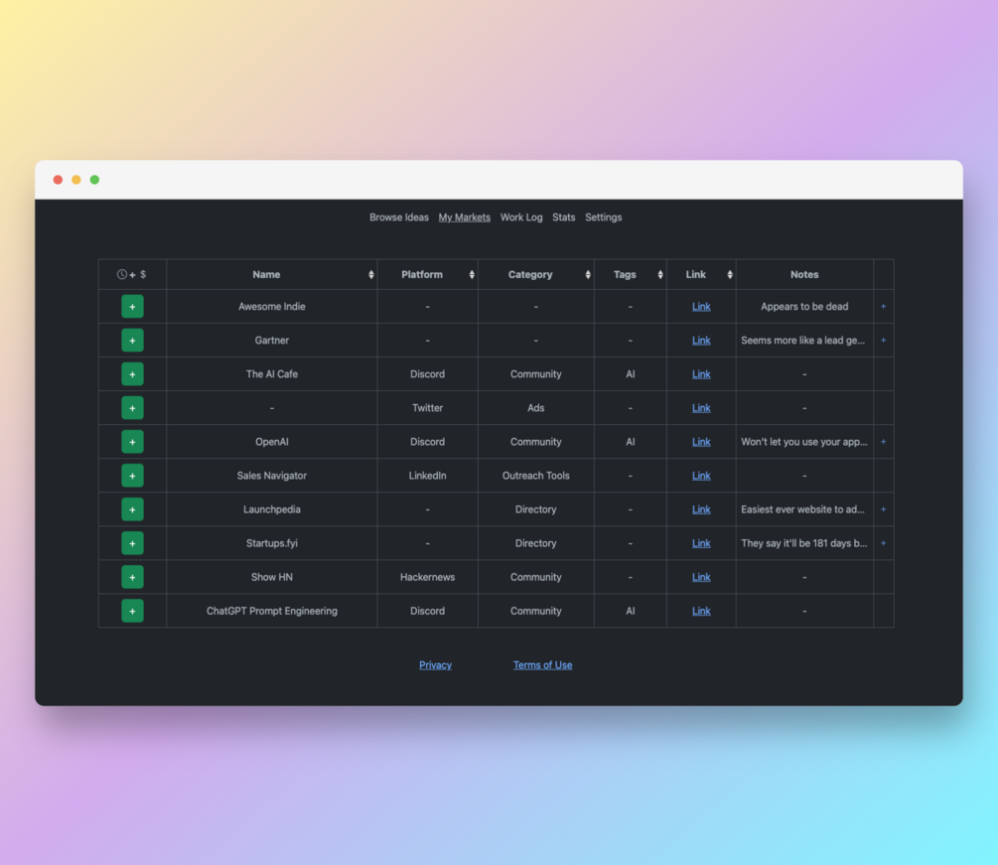Expand the Startups.fyi note with blue plus

[x=883, y=543]
